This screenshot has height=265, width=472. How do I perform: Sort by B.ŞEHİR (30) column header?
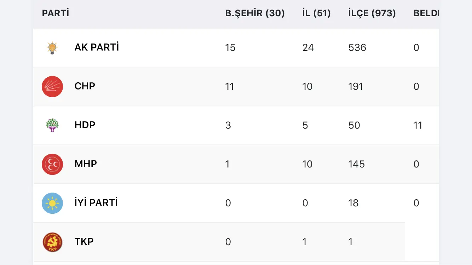pos(255,13)
